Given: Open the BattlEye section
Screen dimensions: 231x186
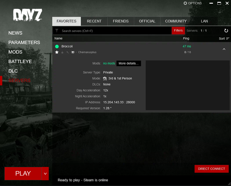Looking at the screenshot, I should (x=20, y=62).
